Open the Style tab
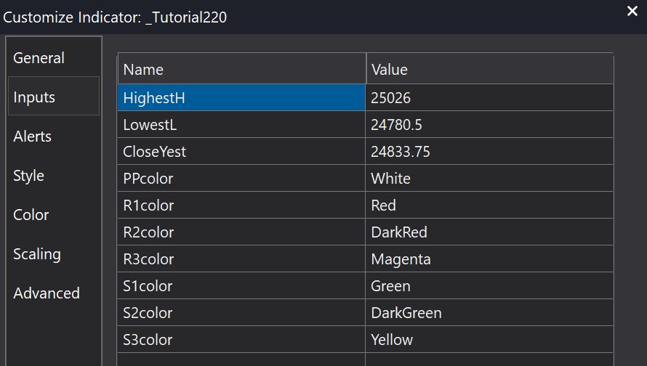647x366 pixels. (29, 176)
